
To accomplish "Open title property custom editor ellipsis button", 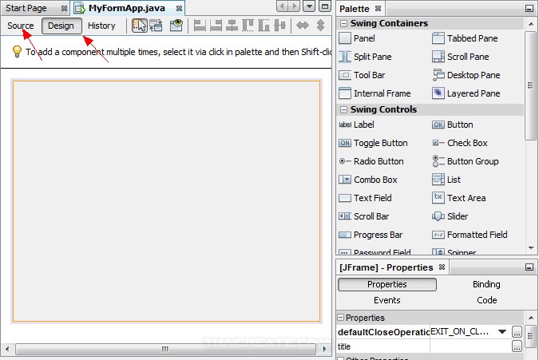I will pos(517,346).
